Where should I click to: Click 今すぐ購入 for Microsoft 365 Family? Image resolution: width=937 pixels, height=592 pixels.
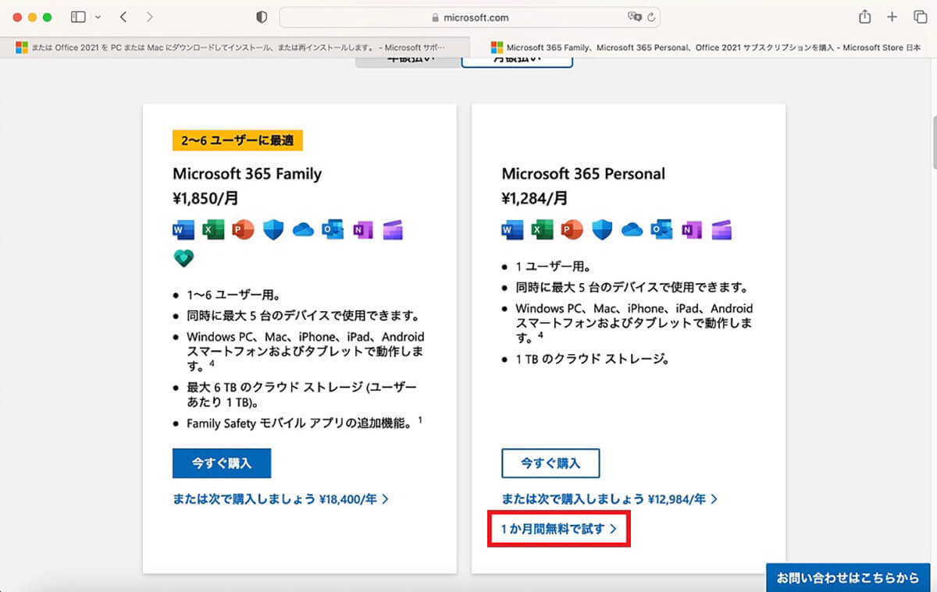(x=222, y=463)
